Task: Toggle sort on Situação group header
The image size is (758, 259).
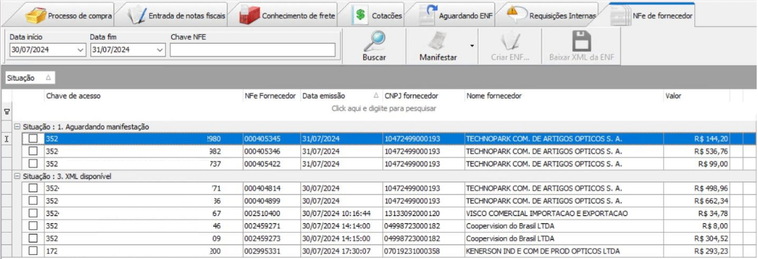Action: point(29,78)
